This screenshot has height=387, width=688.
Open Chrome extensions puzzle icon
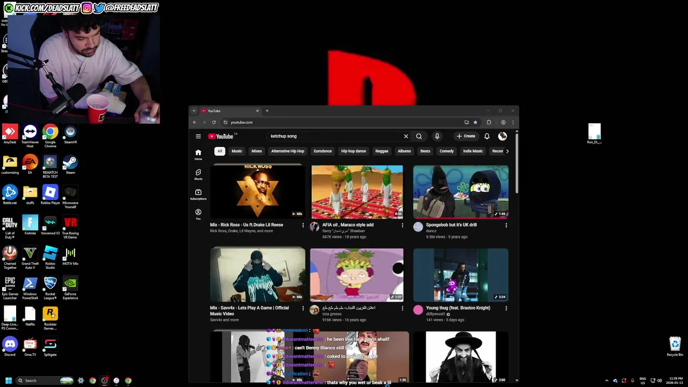489,123
